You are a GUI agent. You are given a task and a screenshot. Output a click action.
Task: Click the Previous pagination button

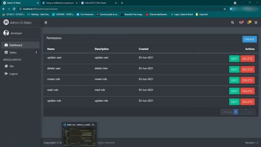point(227,112)
